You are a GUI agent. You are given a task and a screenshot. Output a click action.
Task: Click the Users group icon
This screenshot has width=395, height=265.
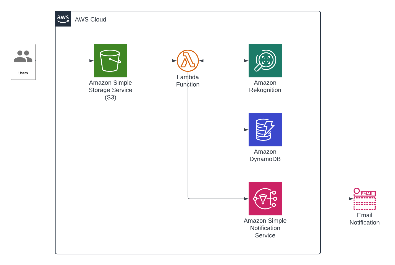click(23, 56)
